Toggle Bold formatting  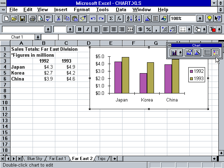(79, 29)
